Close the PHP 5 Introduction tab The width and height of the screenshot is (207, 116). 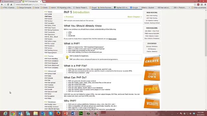pos(40,1)
